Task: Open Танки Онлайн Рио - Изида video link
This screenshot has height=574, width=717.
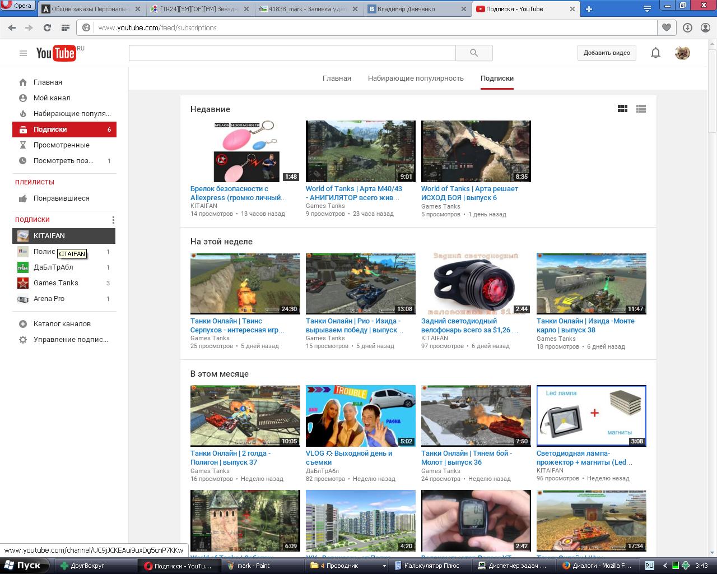Action: click(x=355, y=326)
